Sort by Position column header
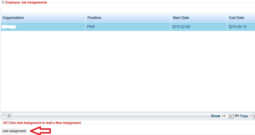Viewport: 255px width, 135px height. (94, 18)
